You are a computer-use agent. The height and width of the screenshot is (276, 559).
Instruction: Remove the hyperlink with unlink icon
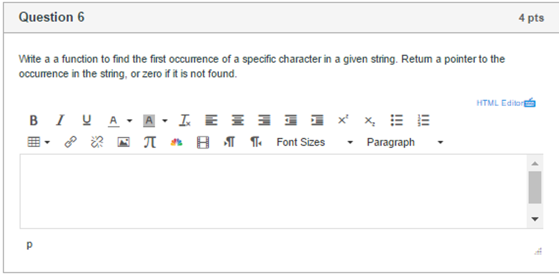[97, 142]
